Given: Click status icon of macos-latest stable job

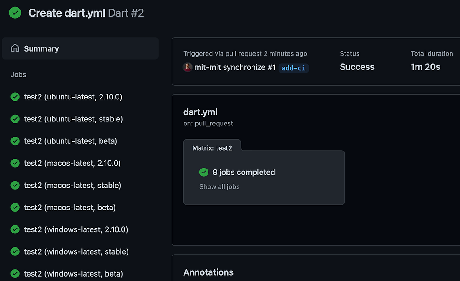Looking at the screenshot, I should pyautogui.click(x=15, y=185).
